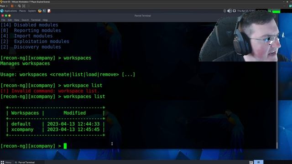Screen dimensions: 292x164
Task: Click the 'Manages workspaces' output text
Action: pyautogui.click(x=25, y=64)
